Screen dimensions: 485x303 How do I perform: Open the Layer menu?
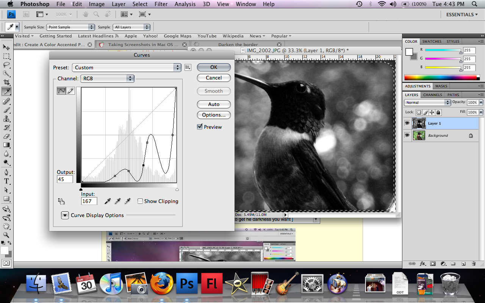point(119,4)
